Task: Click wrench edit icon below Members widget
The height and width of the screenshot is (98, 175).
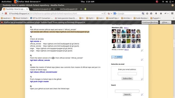Action: tap(142, 50)
